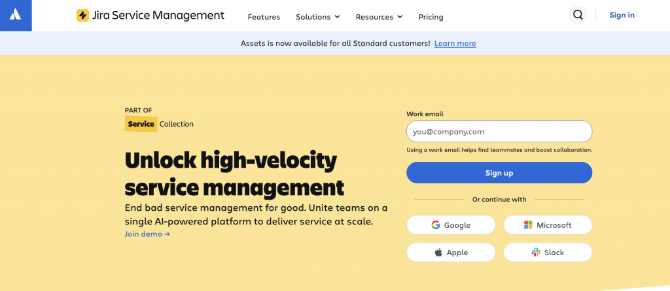Click the 'Using a work email helps' hint
Viewport: 670px width, 291px height.
[499, 150]
